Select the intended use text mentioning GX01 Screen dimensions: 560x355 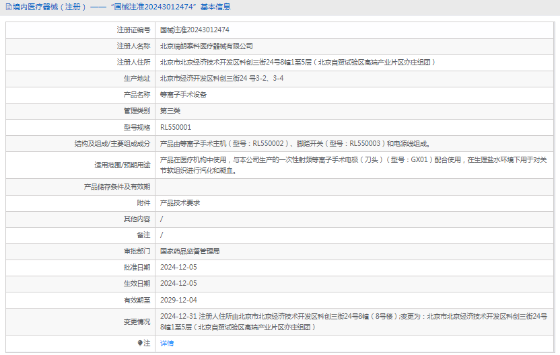point(353,165)
